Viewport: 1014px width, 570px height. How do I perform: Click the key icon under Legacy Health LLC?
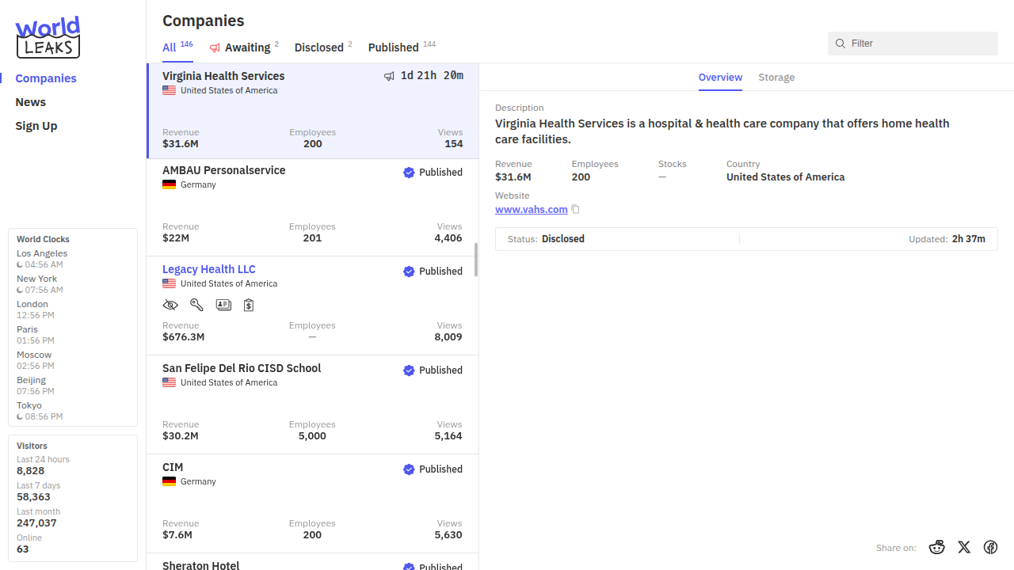coord(196,305)
